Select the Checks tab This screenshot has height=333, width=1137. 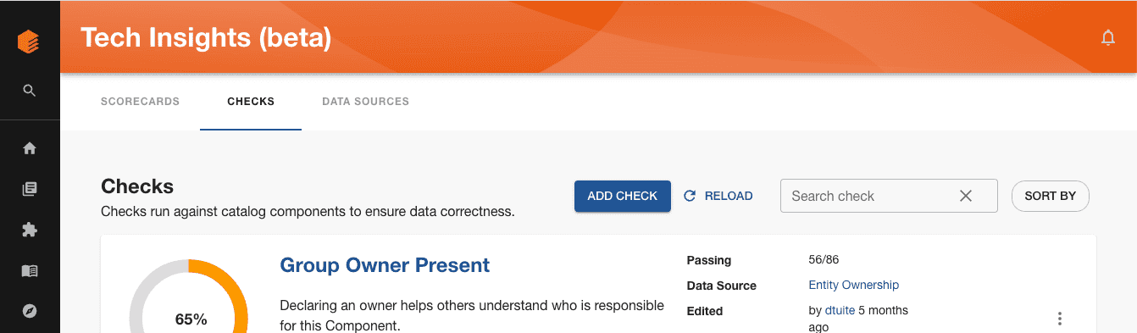click(x=251, y=102)
